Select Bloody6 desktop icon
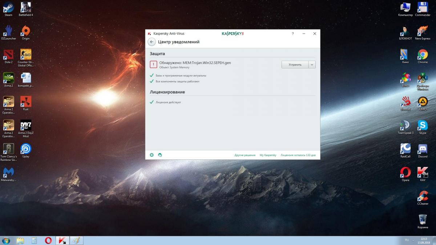The height and width of the screenshot is (245, 436). [x=405, y=103]
